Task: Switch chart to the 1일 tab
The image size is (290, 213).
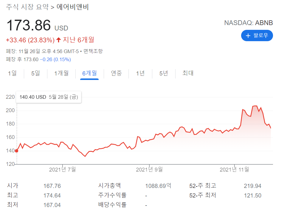Action: tap(12, 73)
